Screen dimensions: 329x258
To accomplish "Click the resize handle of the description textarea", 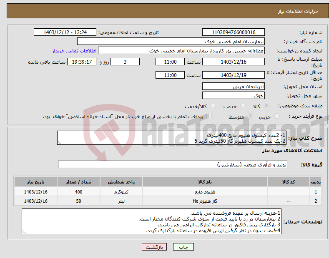I will (60, 142).
